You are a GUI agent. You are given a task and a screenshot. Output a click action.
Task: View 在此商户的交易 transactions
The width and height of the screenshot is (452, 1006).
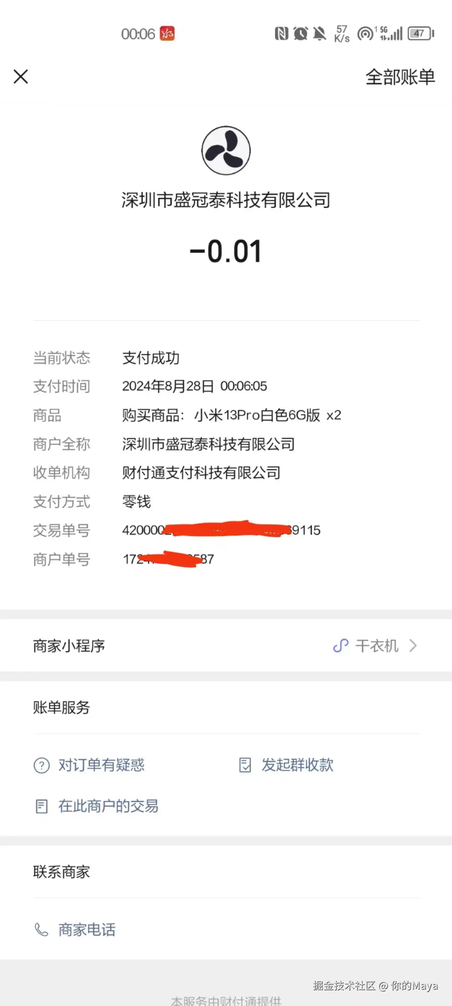[108, 806]
